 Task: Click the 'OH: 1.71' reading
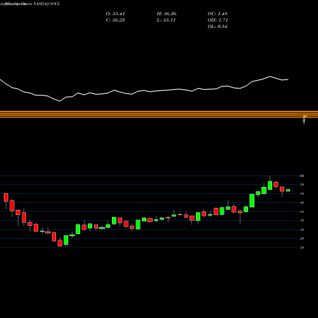tap(218, 20)
